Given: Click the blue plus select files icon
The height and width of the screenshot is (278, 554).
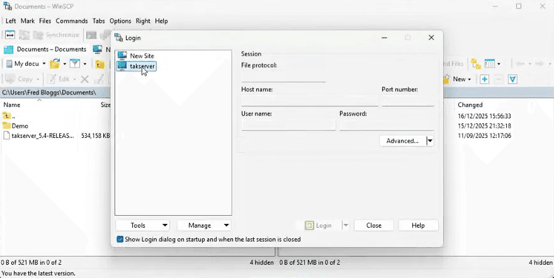Looking at the screenshot, I should tap(484, 79).
